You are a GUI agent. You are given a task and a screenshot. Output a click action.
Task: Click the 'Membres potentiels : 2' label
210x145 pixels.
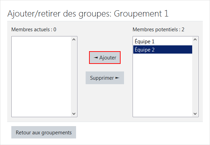pyautogui.click(x=158, y=30)
